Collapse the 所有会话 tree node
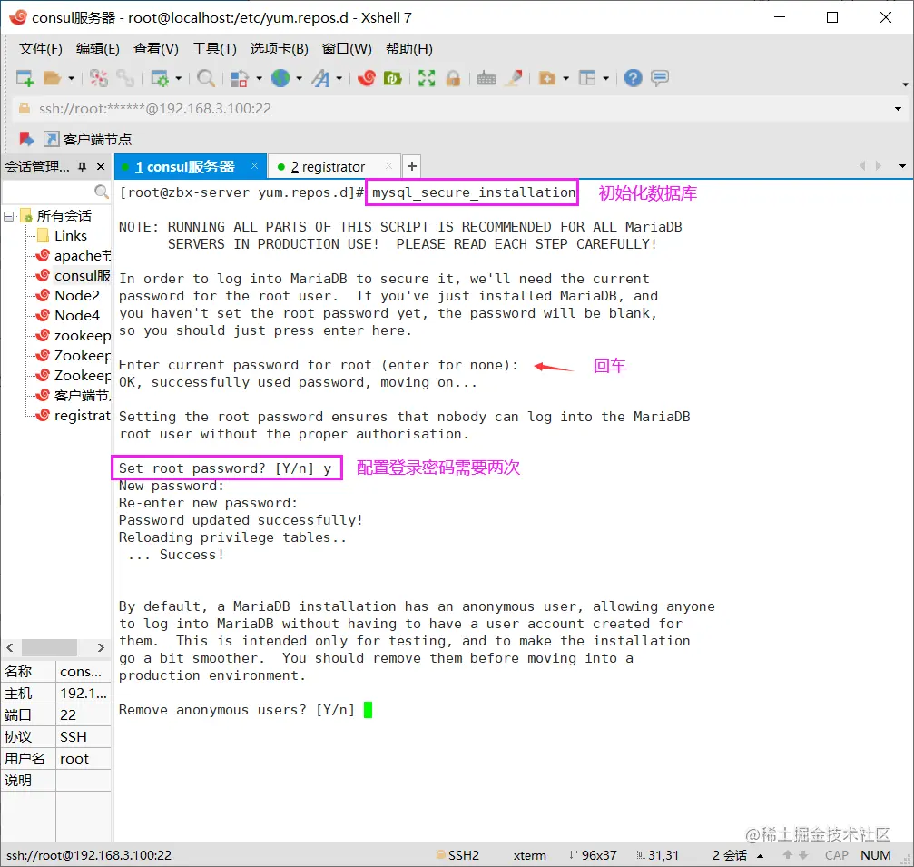914x867 pixels. click(9, 216)
